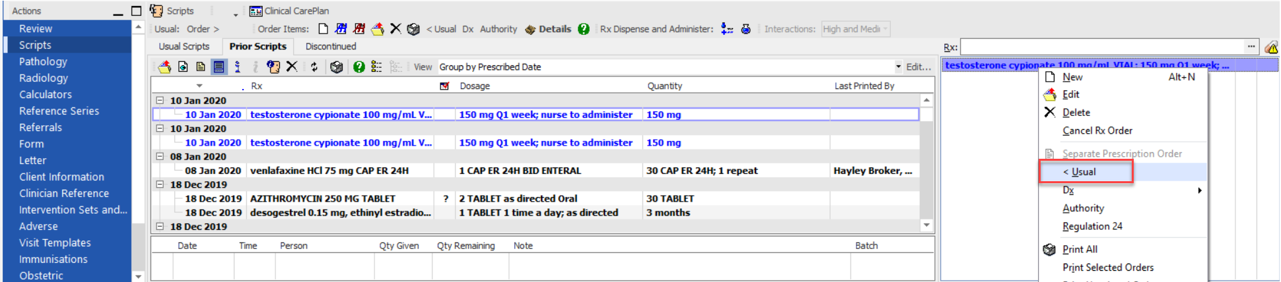This screenshot has height=282, width=1281.
Task: Click inside the Rx search field
Action: click(1101, 47)
